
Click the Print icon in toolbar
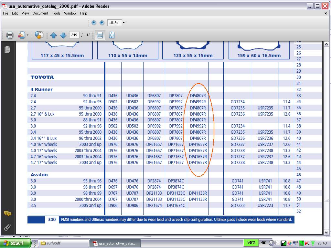10,35
